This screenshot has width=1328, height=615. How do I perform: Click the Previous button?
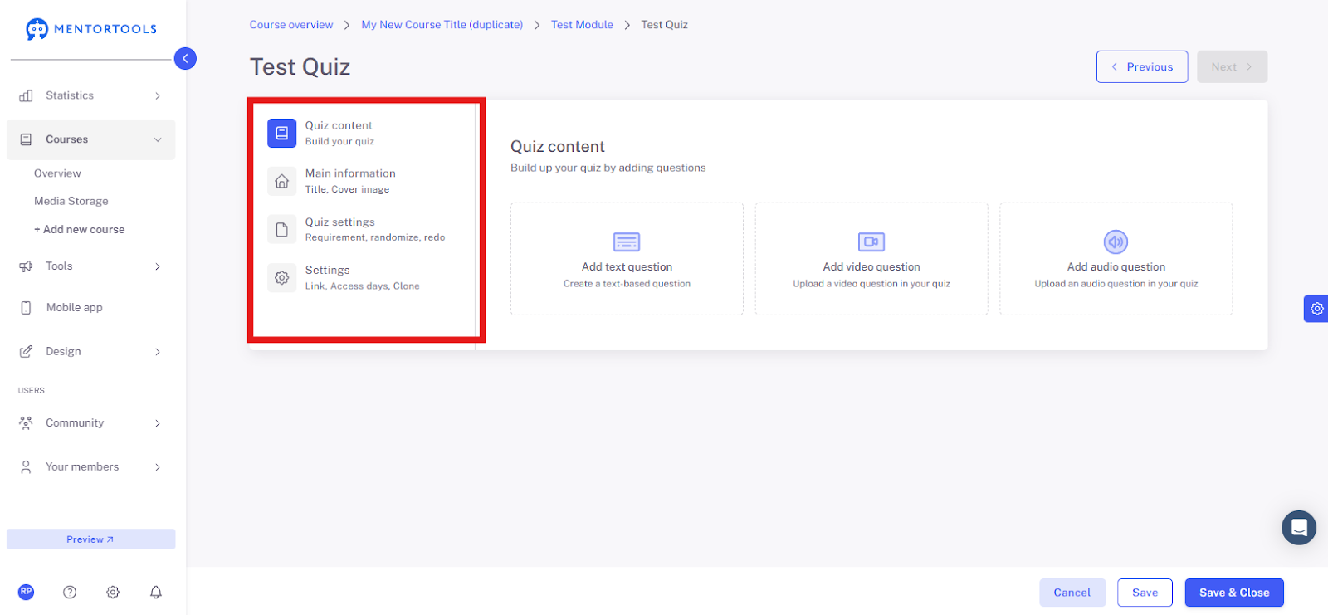[1142, 66]
